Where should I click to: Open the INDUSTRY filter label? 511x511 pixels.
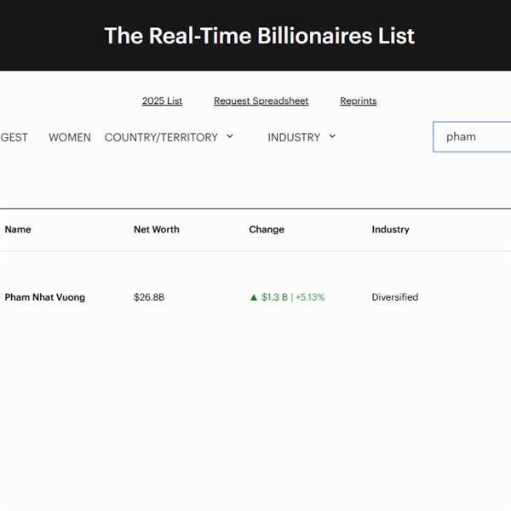(294, 137)
